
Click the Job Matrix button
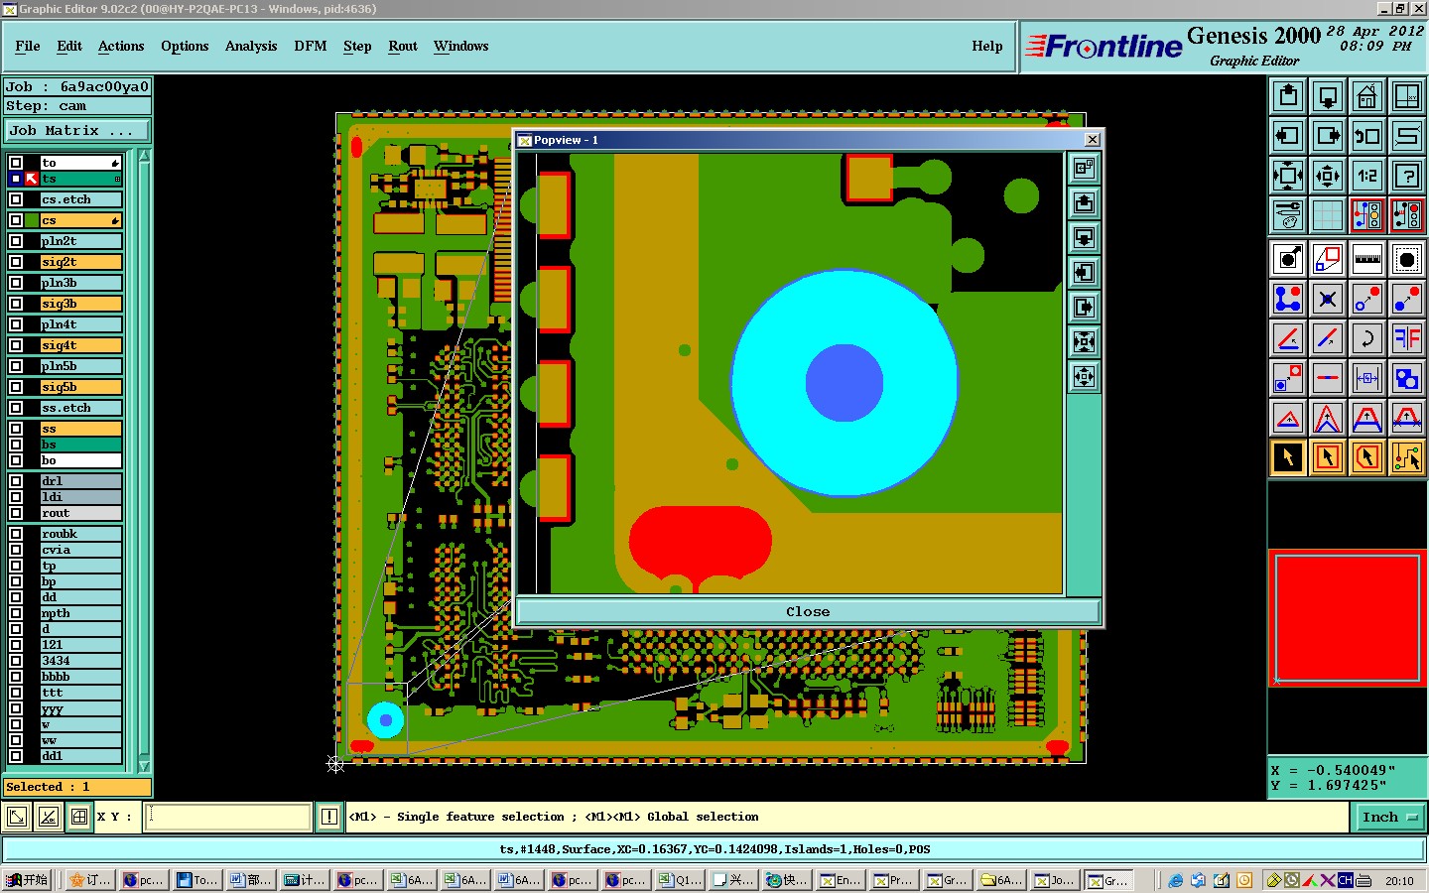(76, 131)
